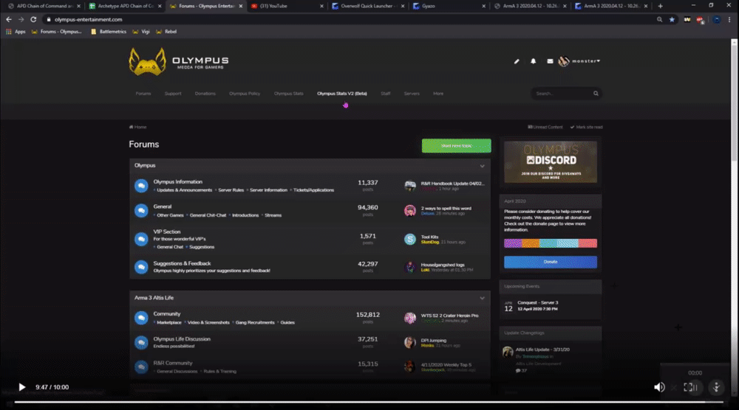The width and height of the screenshot is (739, 410).
Task: Click the Olympus logo
Action: [x=179, y=61]
